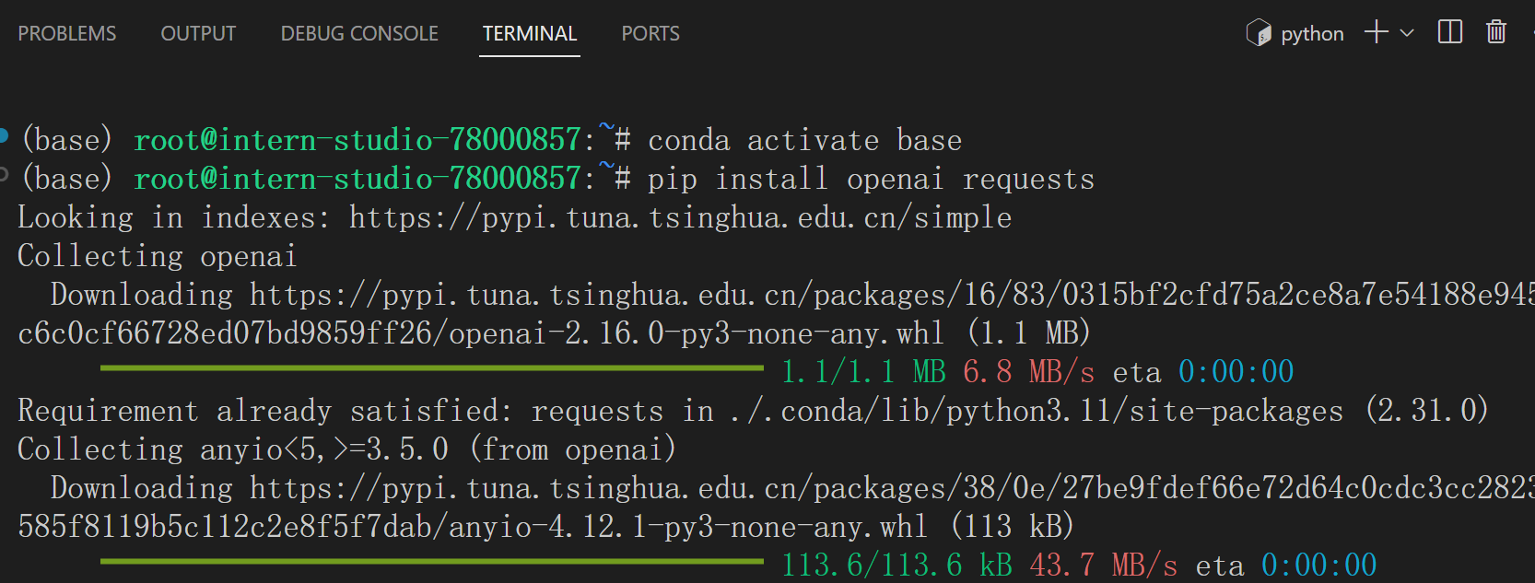
Task: Click 'anyio-4.12.1-py3-none-any.whl' filename
Action: 687,527
